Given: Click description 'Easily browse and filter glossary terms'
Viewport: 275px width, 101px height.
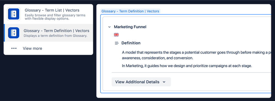Looking at the screenshot, I should coord(55,15).
